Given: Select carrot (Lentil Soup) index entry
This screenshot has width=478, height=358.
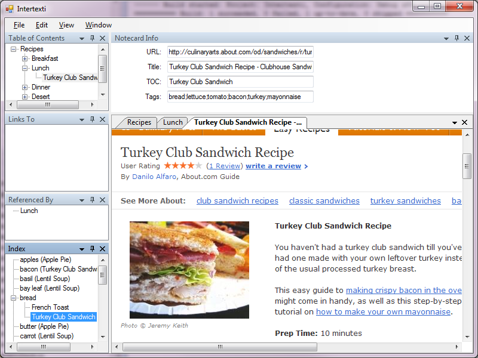Looking at the screenshot, I should 47,336.
